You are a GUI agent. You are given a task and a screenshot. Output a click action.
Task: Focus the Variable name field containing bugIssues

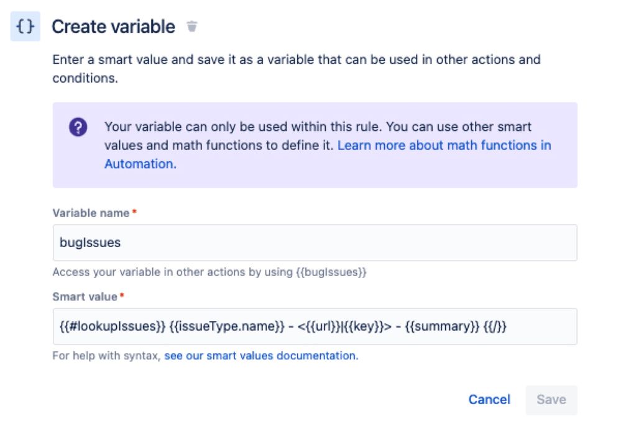[315, 243]
